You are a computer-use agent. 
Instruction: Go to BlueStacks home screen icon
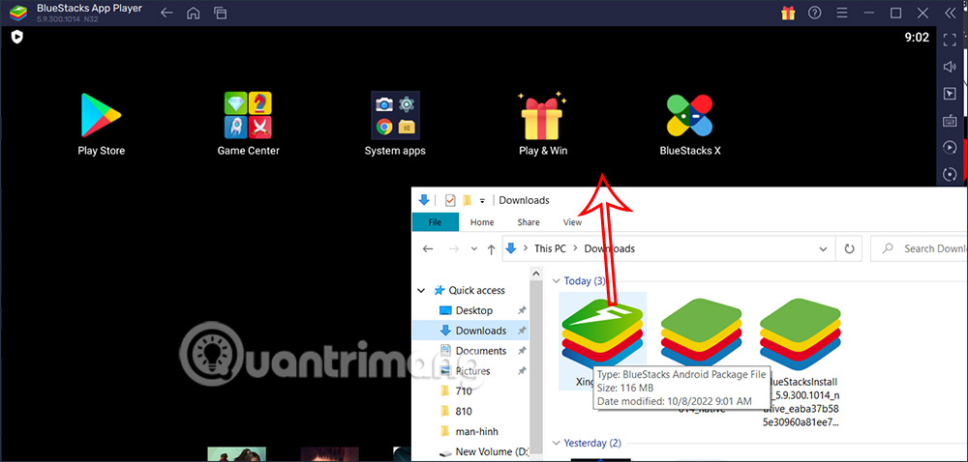pyautogui.click(x=194, y=13)
